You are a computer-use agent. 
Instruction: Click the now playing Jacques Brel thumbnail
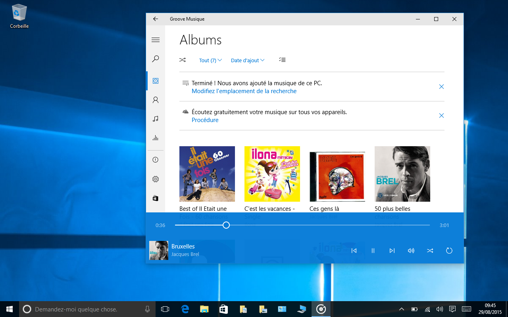pos(159,250)
